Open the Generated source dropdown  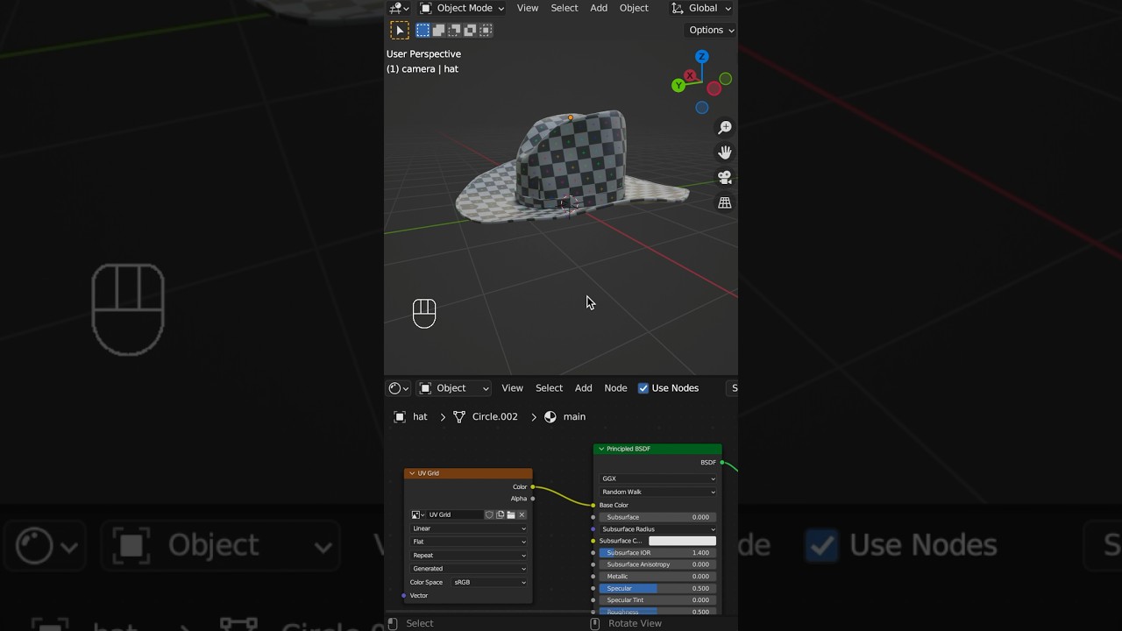(469, 569)
